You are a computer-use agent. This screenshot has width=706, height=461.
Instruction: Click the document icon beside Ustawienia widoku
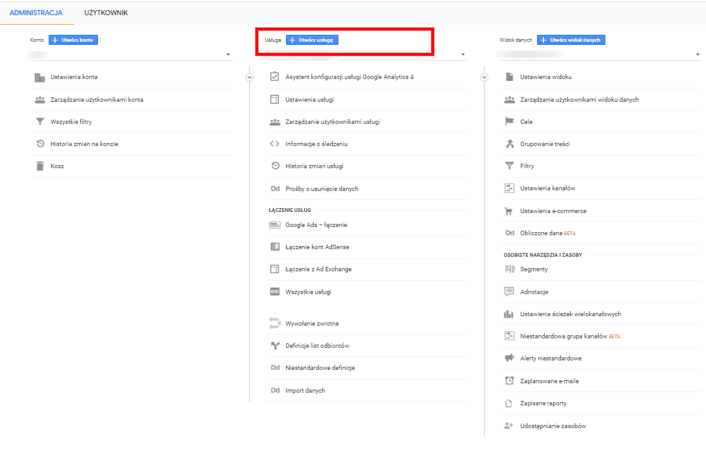tap(509, 77)
